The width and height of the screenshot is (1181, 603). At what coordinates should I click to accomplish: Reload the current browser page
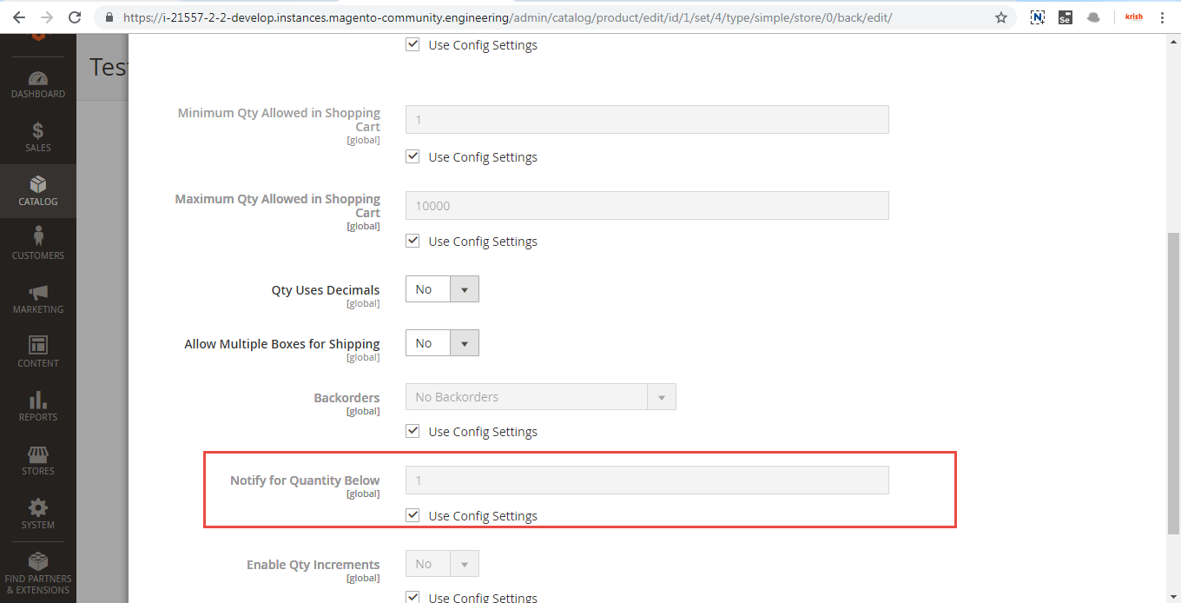(x=75, y=17)
